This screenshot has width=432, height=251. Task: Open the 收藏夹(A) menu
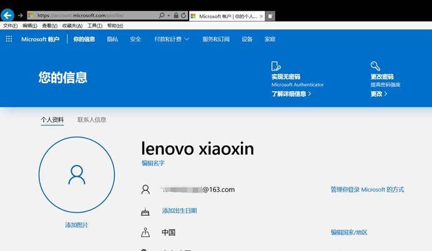pos(72,26)
